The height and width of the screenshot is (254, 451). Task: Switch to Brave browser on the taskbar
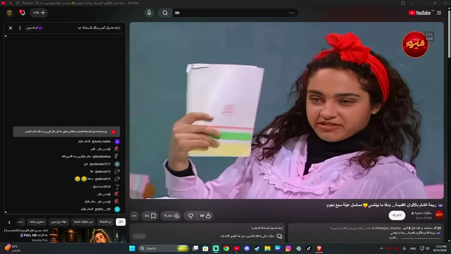(x=319, y=248)
